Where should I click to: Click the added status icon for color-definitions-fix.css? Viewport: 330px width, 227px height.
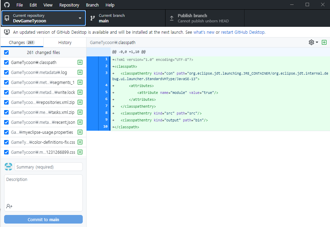pos(80,142)
